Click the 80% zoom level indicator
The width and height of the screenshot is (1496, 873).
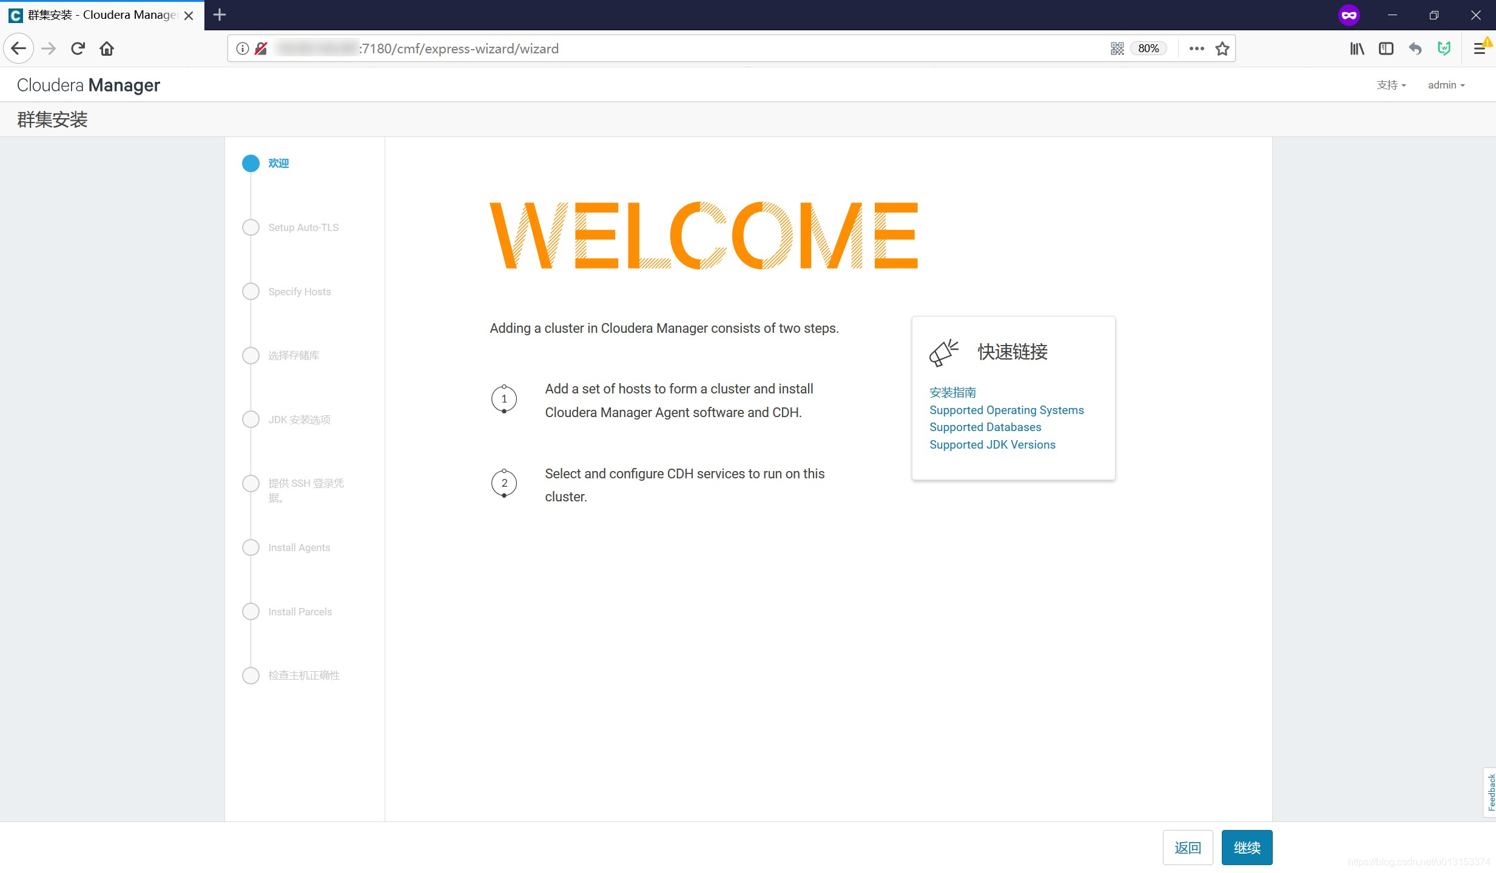point(1148,48)
